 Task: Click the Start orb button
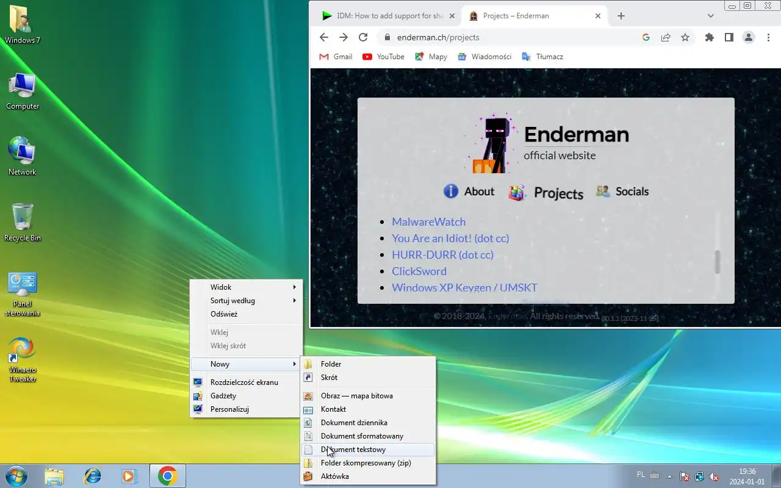(x=16, y=476)
